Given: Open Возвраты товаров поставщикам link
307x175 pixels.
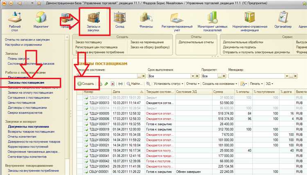Looking at the screenshot, I should click(31, 132).
